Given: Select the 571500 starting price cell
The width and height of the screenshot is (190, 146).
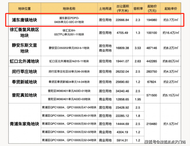Looking at the screenshot, I should coord(152,95).
